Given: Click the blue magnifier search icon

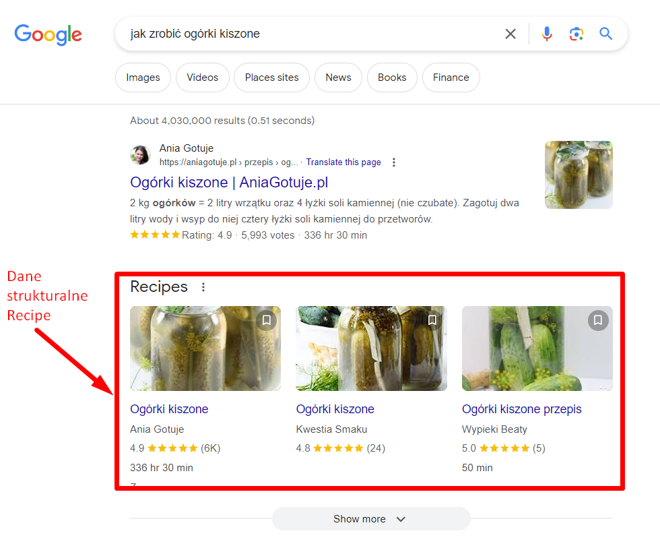Looking at the screenshot, I should point(606,34).
